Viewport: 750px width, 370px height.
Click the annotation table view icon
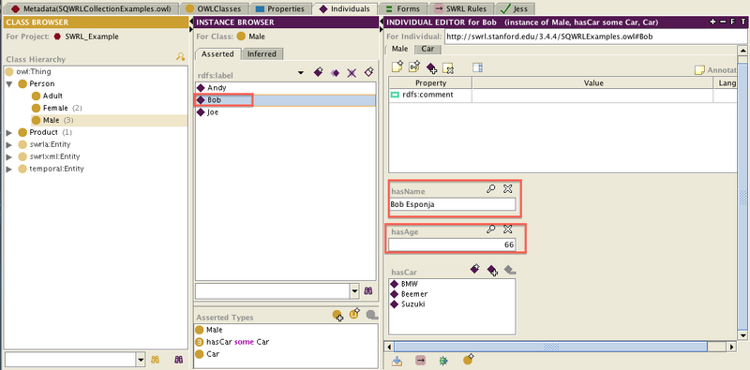[x=477, y=67]
